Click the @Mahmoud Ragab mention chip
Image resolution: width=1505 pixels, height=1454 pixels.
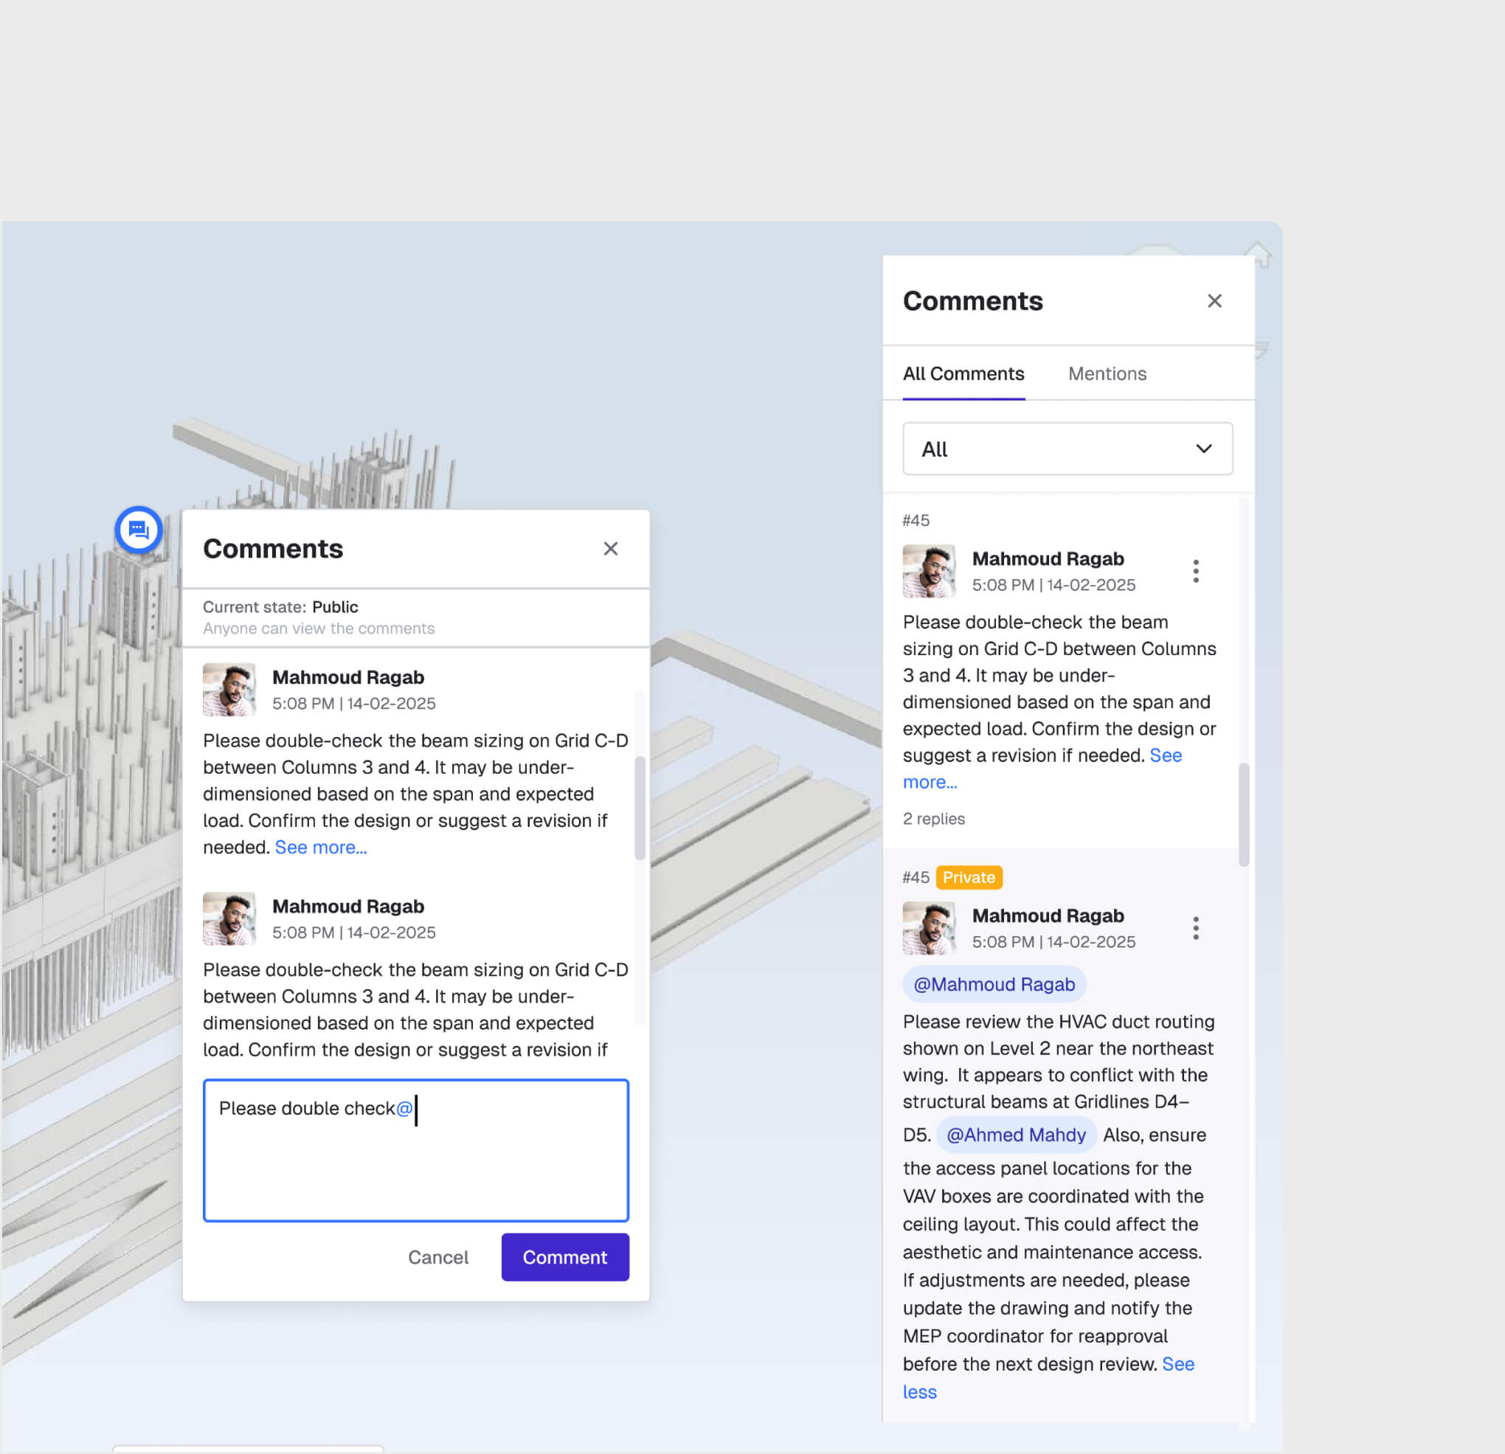(x=994, y=984)
